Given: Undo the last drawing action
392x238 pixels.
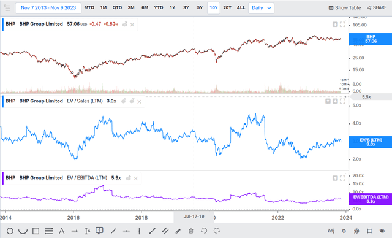Looking at the screenshot, I should pyautogui.click(x=204, y=231).
